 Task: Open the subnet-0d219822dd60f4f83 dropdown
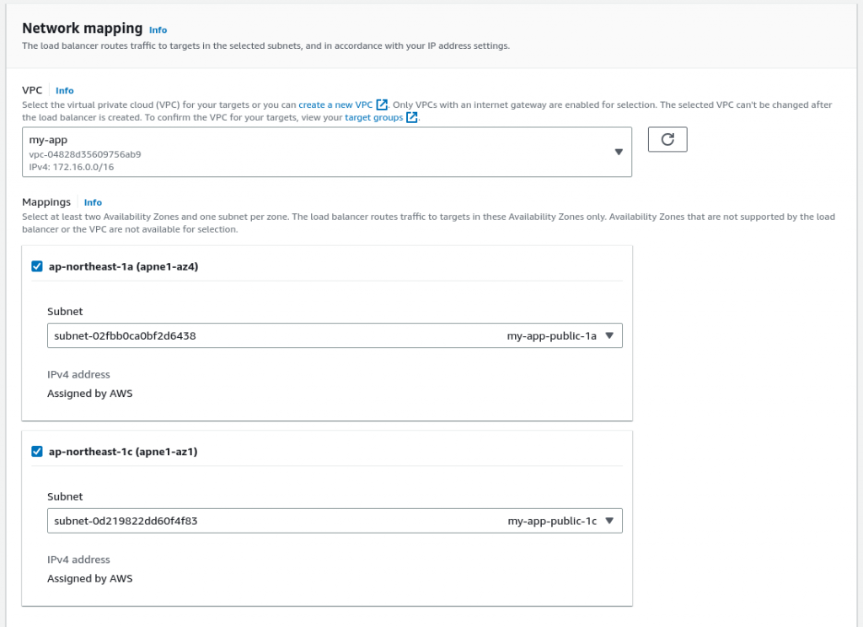click(335, 522)
